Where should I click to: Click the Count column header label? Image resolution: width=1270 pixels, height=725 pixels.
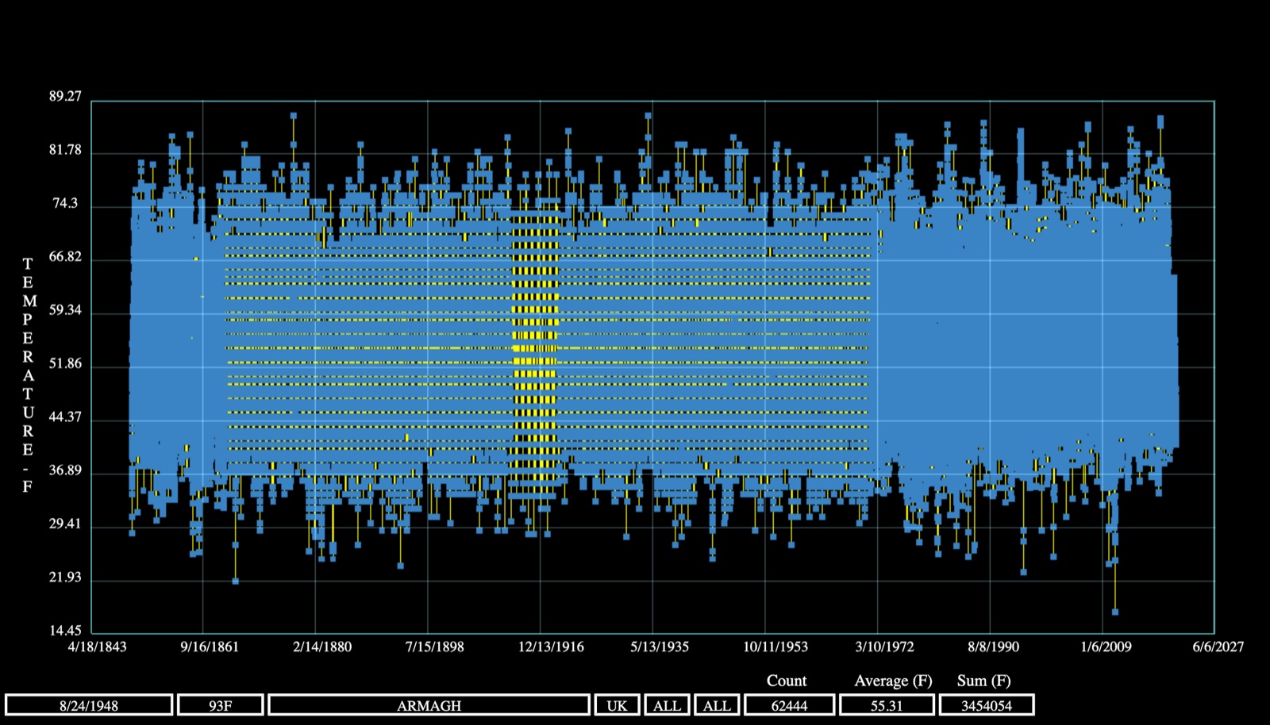[x=787, y=681]
